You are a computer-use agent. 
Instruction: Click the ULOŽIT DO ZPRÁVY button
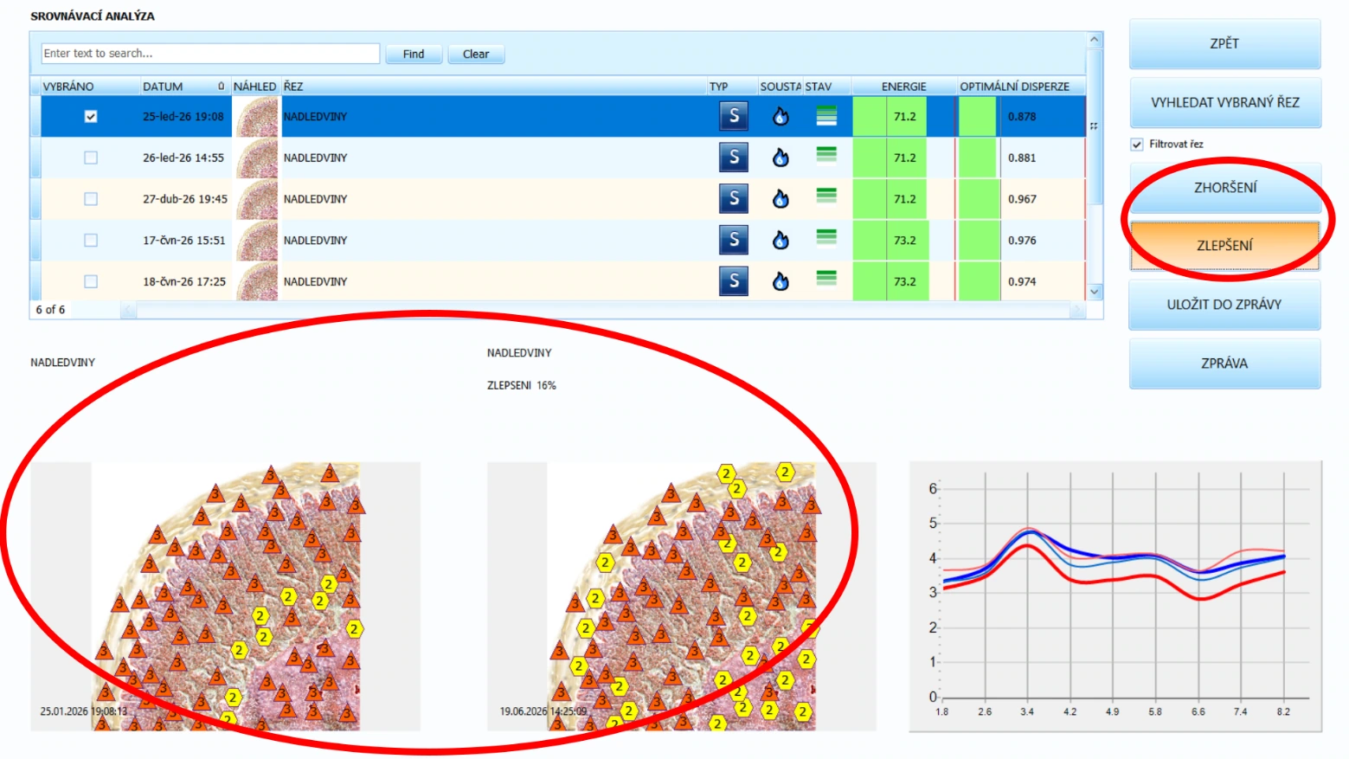click(1224, 305)
